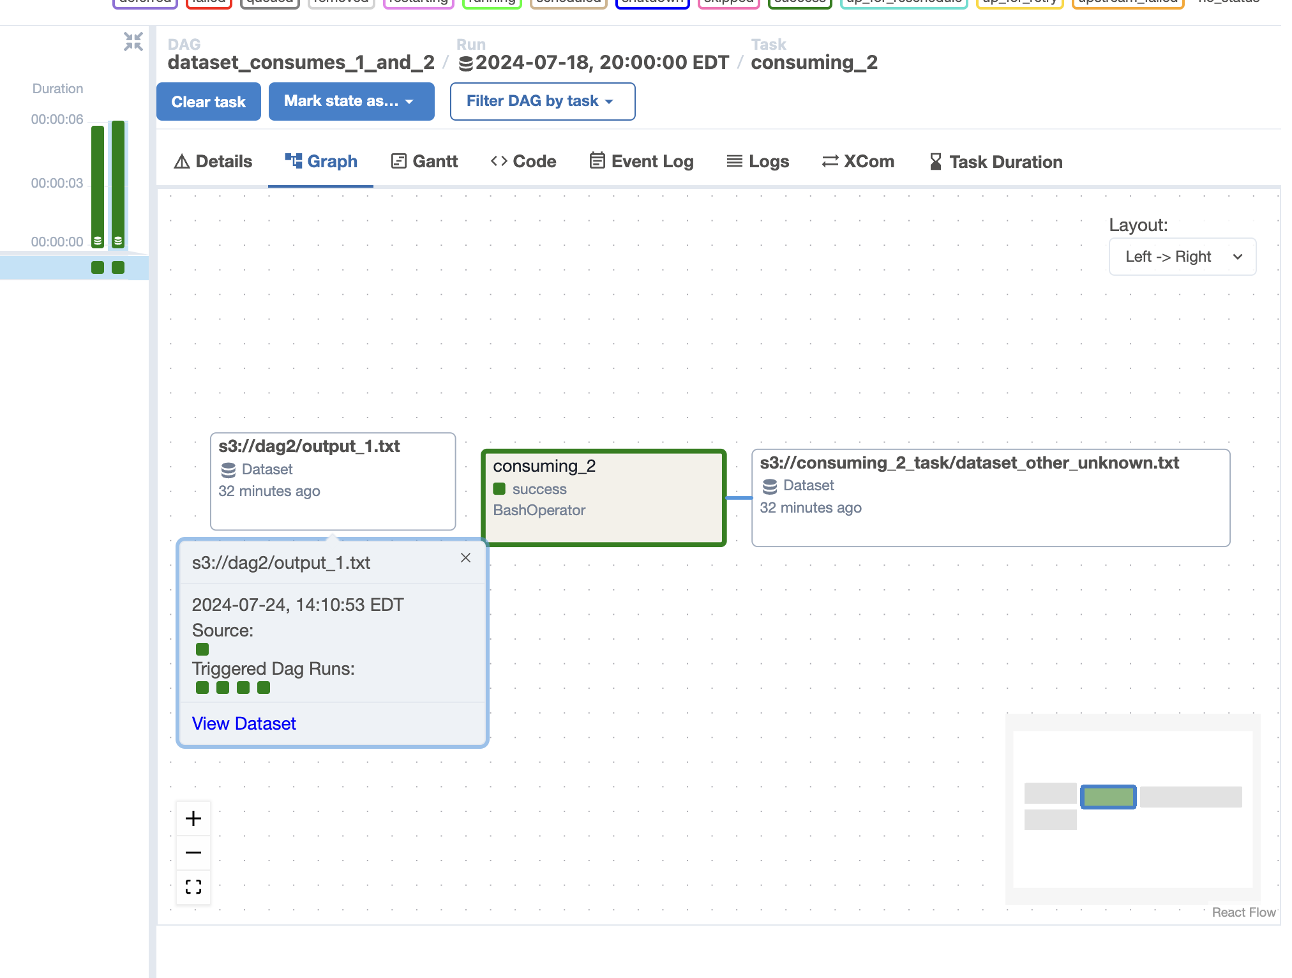The height and width of the screenshot is (978, 1292).
Task: Collapse the grid panel with arrows icon
Action: (133, 42)
